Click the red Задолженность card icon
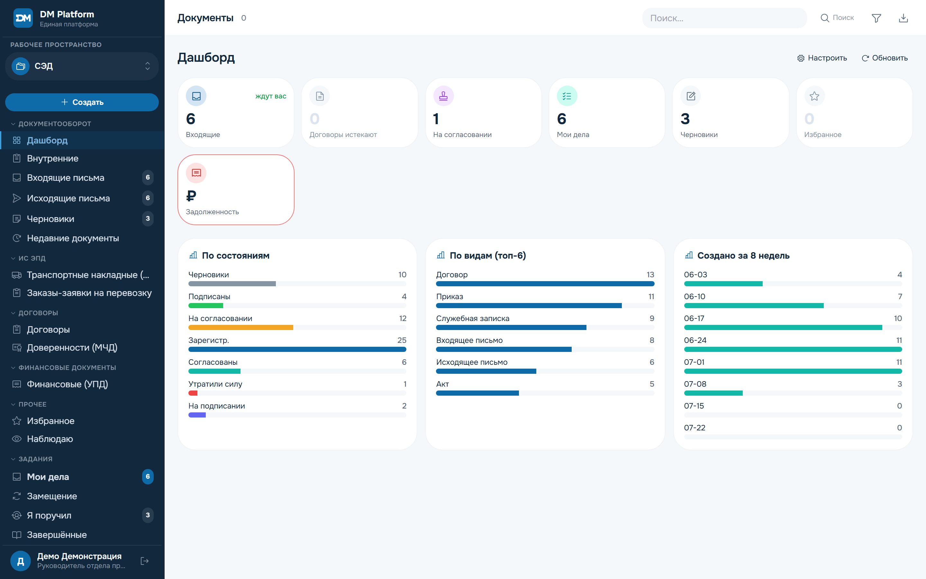Image resolution: width=926 pixels, height=579 pixels. 196,173
